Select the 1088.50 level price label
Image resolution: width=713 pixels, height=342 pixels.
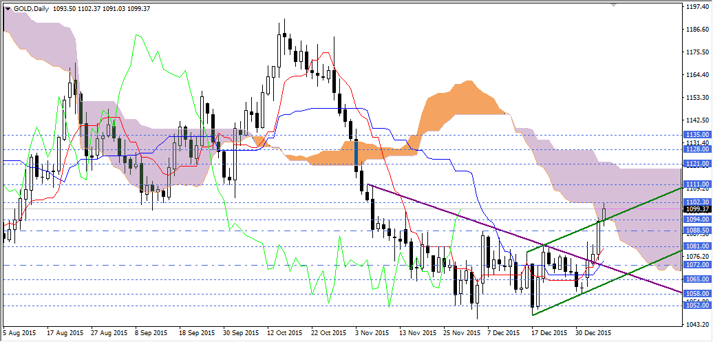click(696, 230)
